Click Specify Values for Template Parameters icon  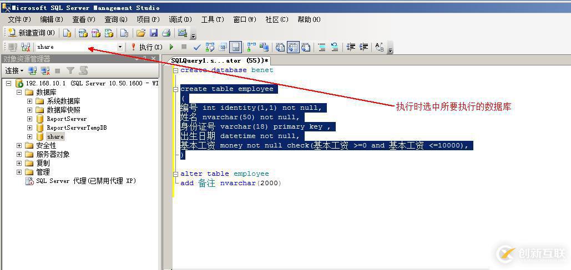point(380,47)
